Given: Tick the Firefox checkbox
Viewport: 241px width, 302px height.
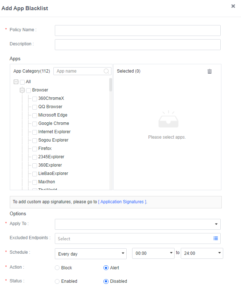Looking at the screenshot, I should pyautogui.click(x=34, y=149).
